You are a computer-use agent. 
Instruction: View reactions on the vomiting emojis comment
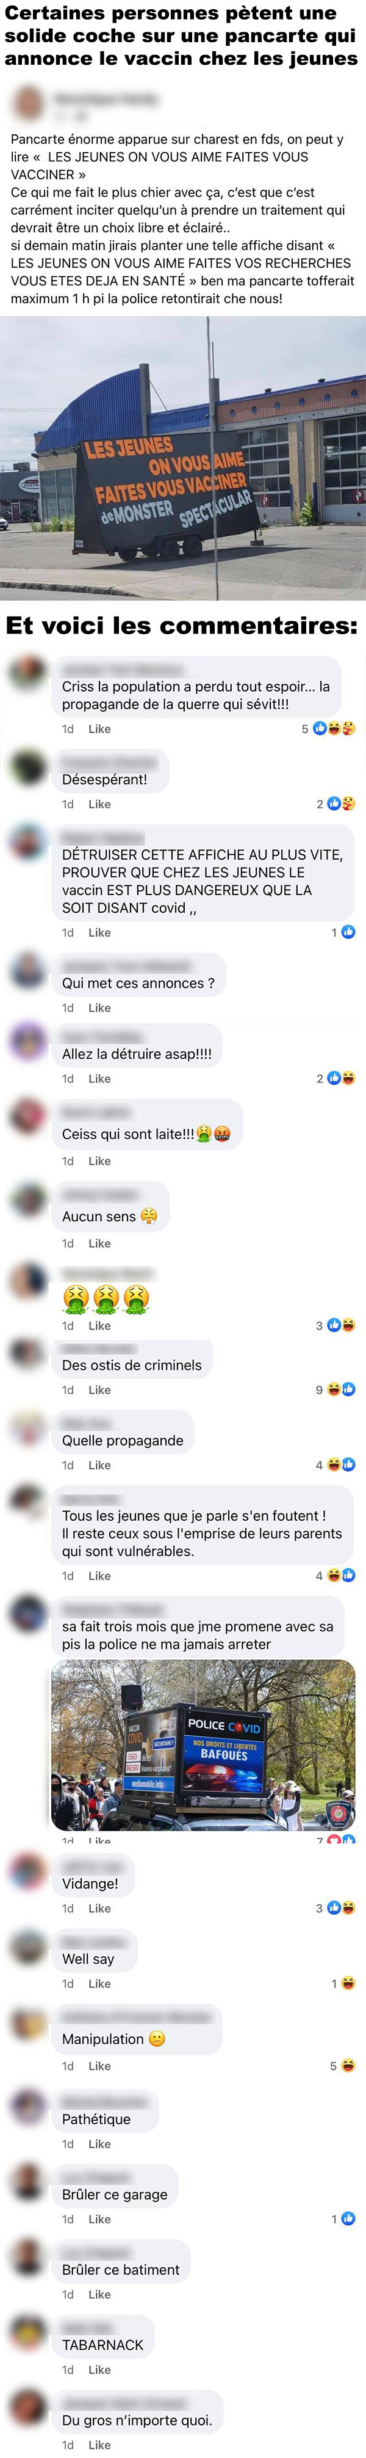click(335, 1325)
